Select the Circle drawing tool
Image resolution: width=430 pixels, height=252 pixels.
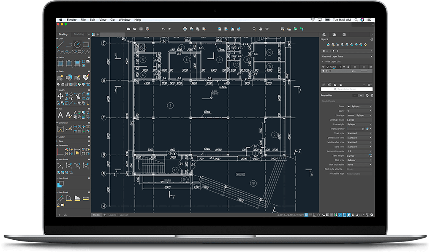[x=77, y=44]
